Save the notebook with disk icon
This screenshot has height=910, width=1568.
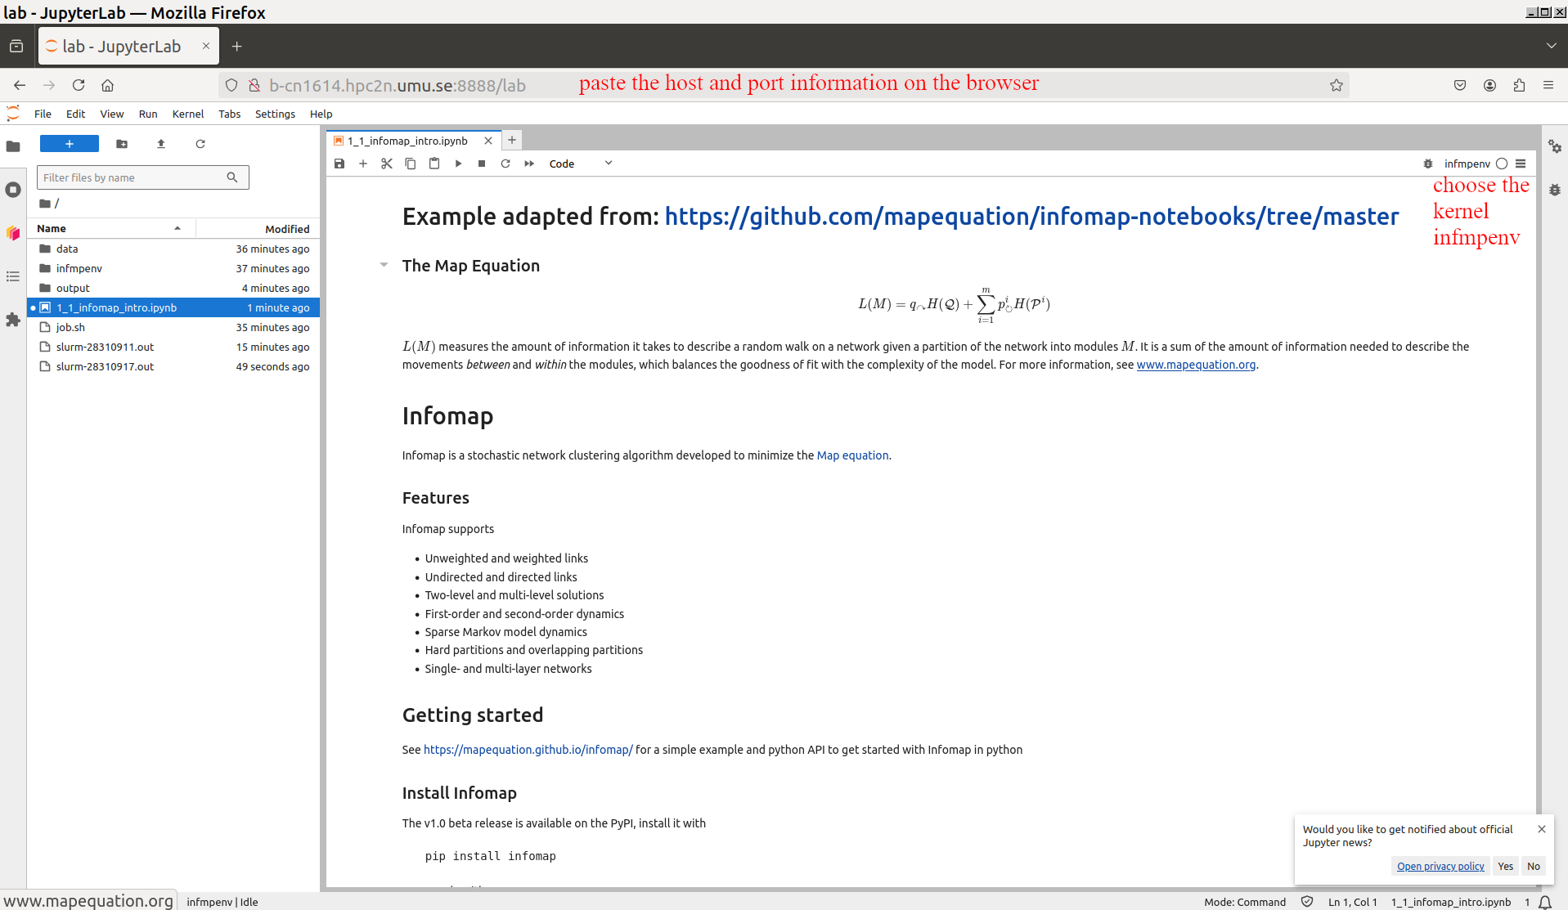339,164
